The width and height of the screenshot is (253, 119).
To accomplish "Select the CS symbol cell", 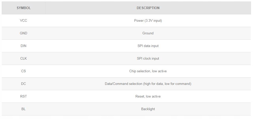I will click(23, 71).
